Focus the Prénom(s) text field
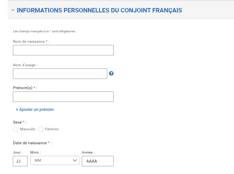Image resolution: width=234 pixels, height=174 pixels. pyautogui.click(x=63, y=97)
